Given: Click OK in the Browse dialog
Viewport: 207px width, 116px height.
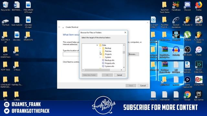Looking at the screenshot, I should [107, 75].
